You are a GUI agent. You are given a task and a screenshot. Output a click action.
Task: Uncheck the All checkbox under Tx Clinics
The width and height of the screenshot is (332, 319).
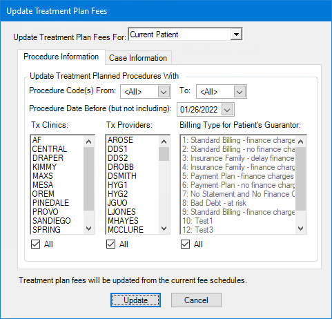[x=35, y=244]
